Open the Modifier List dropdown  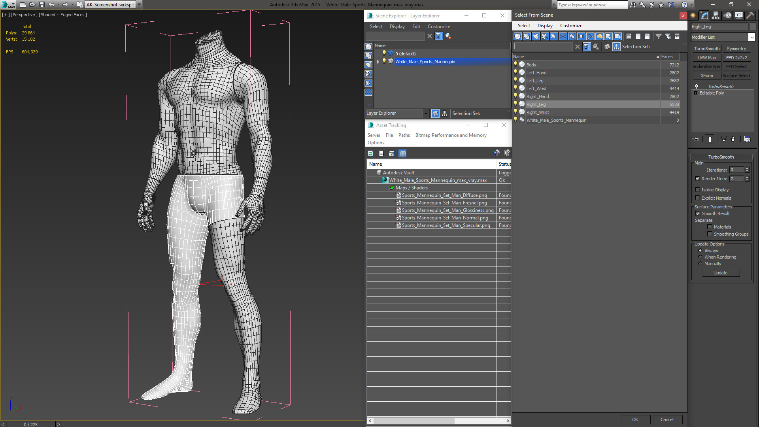coord(751,37)
